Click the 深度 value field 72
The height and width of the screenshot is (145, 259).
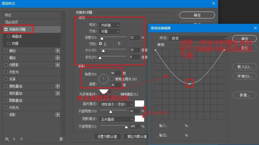tap(134, 37)
